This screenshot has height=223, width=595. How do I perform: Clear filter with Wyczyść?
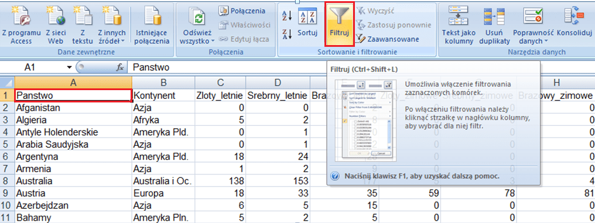pyautogui.click(x=375, y=11)
